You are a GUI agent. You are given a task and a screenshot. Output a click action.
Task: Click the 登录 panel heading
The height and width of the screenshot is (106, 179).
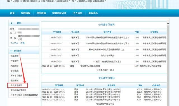pos(19,23)
